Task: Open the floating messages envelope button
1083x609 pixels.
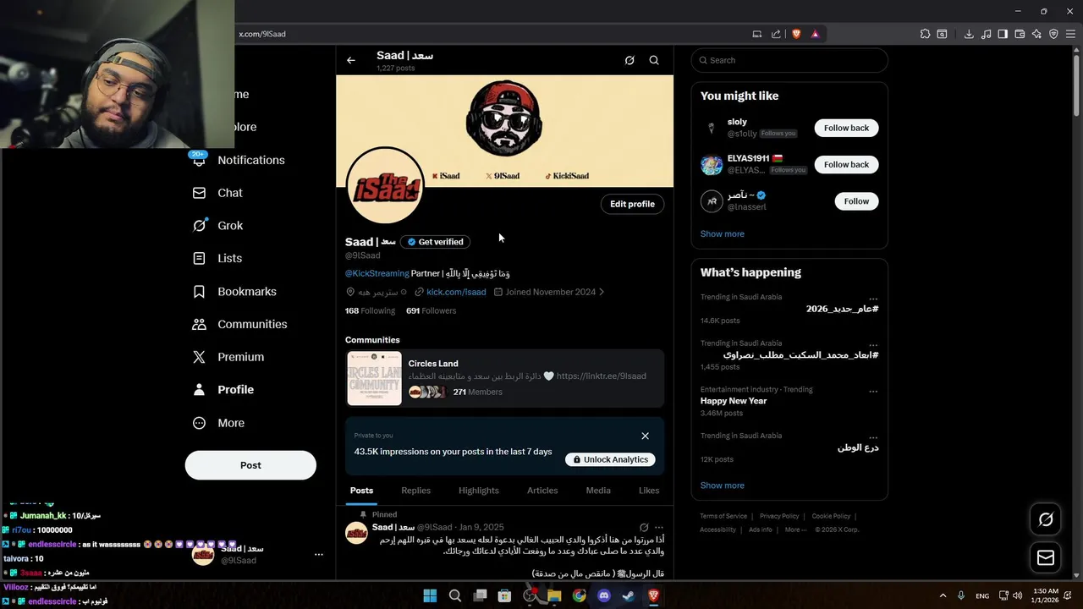Action: pyautogui.click(x=1046, y=558)
